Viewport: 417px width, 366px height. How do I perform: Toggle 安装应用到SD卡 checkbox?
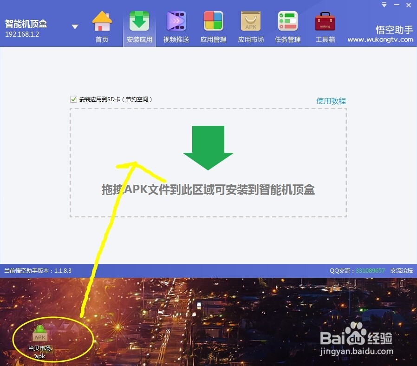tap(73, 99)
